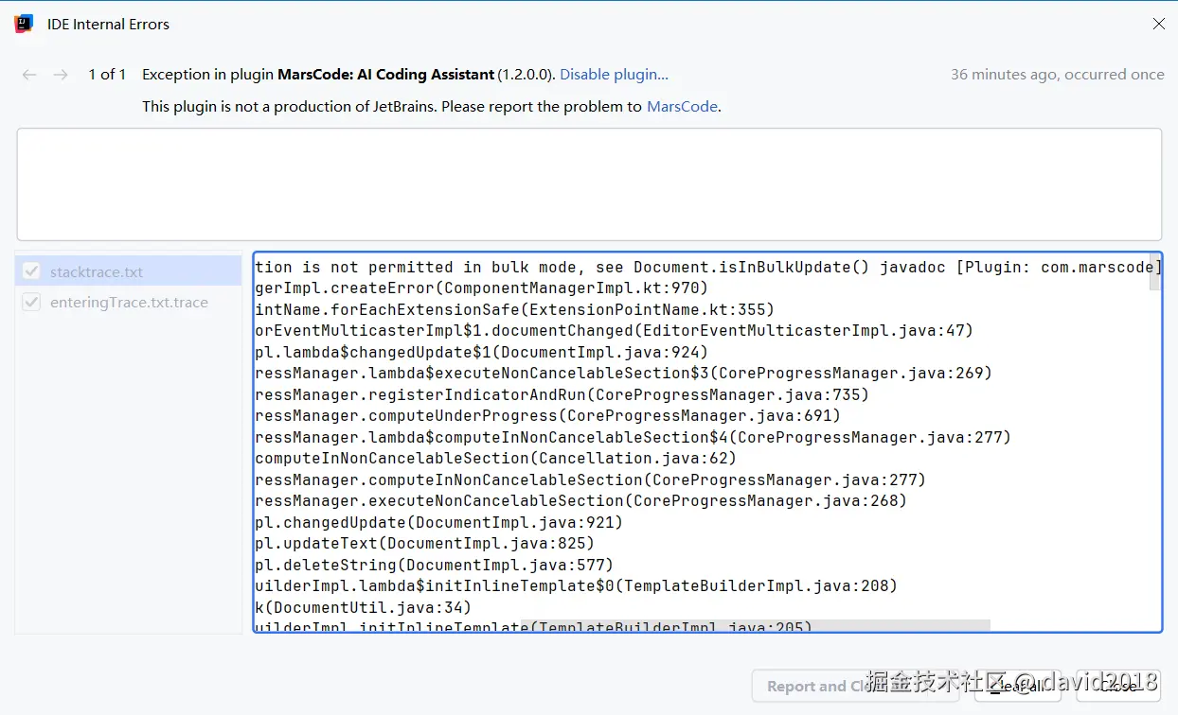Click the Close button at bottom
The height and width of the screenshot is (715, 1178).
click(x=1118, y=687)
